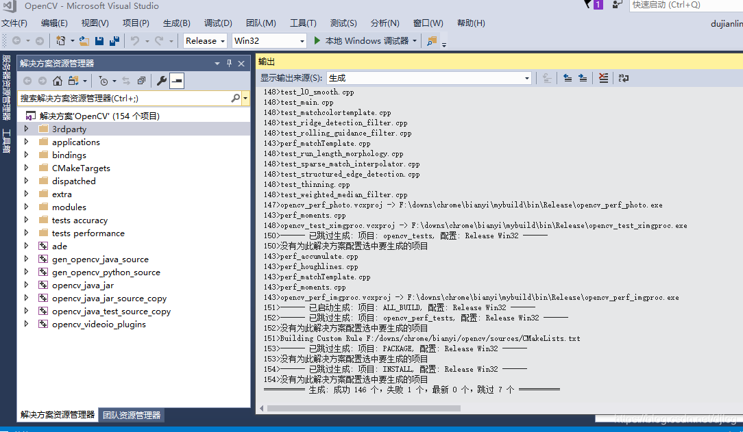Viewport: 743px width, 432px height.
Task: Close the Solution Explorer panel
Action: 241,64
